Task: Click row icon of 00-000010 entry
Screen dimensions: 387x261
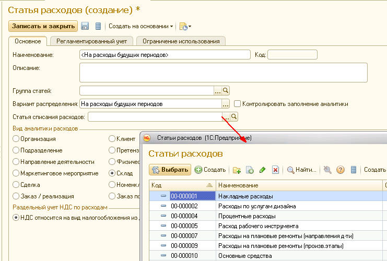Action: pyautogui.click(x=163, y=255)
